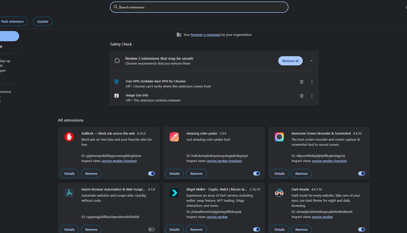Open Details for Axiom Browser Automation
The image size is (407, 233).
click(x=69, y=229)
